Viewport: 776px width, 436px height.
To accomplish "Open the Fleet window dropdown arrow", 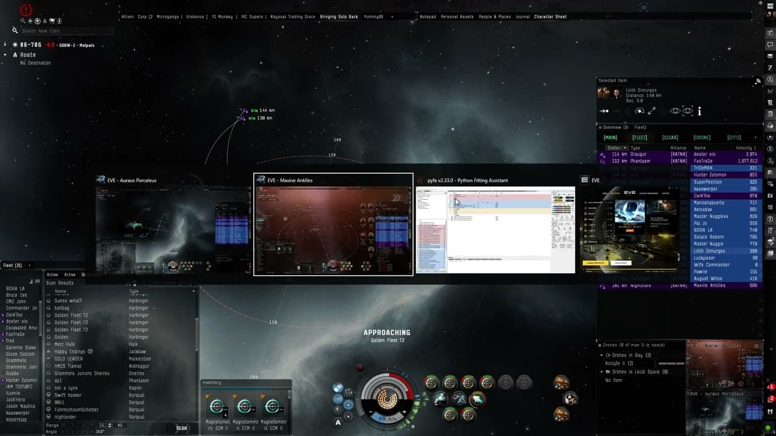I will 29,265.
